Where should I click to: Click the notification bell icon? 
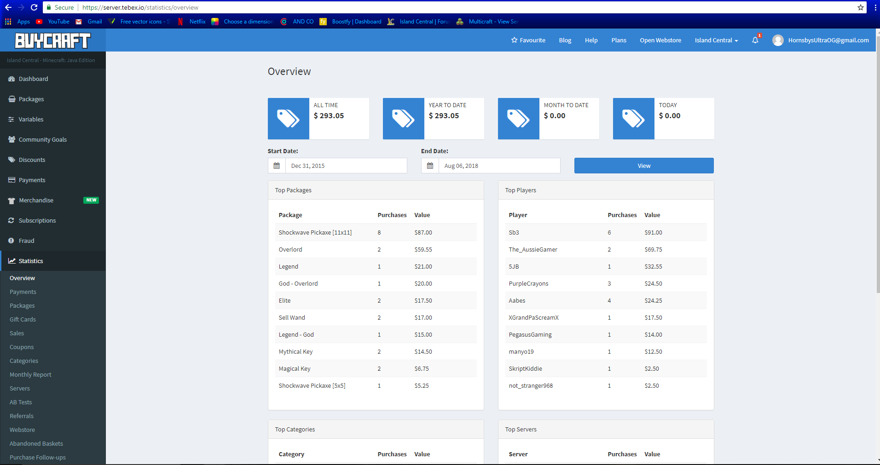(755, 40)
